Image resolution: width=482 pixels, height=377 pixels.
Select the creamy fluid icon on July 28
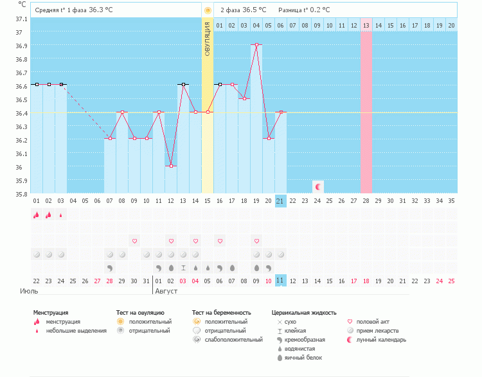tap(110, 267)
